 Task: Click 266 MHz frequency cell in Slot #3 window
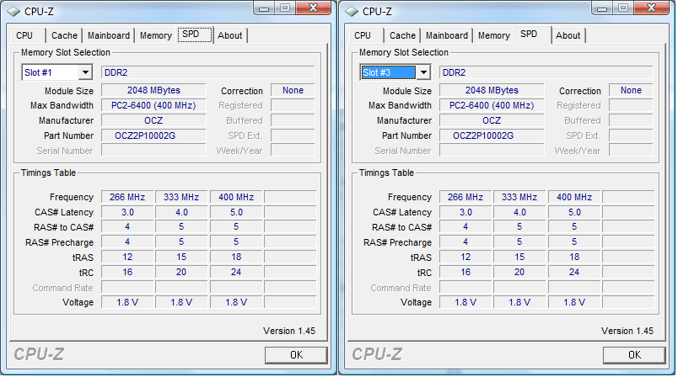pyautogui.click(x=465, y=197)
